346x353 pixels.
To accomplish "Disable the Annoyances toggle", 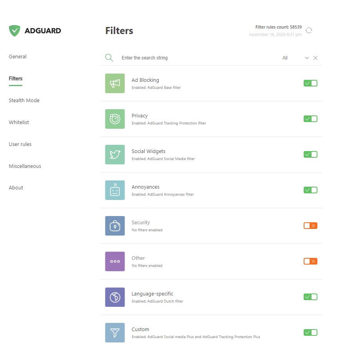I will pos(310,190).
